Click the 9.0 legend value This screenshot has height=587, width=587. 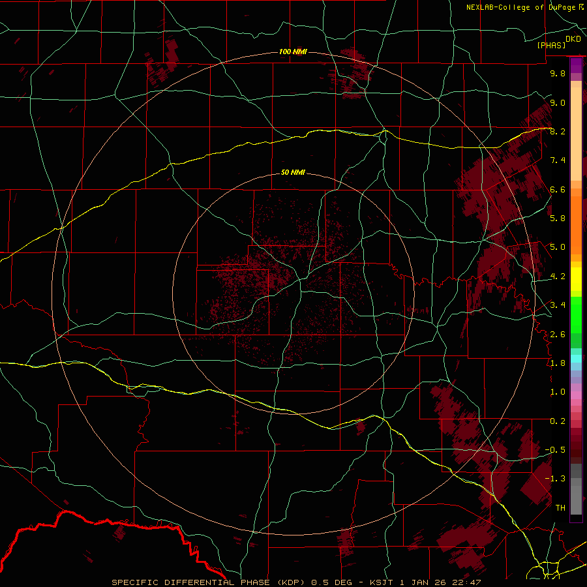(x=558, y=102)
